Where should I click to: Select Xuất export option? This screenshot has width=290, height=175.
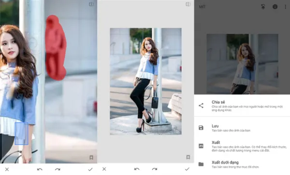[242, 146]
